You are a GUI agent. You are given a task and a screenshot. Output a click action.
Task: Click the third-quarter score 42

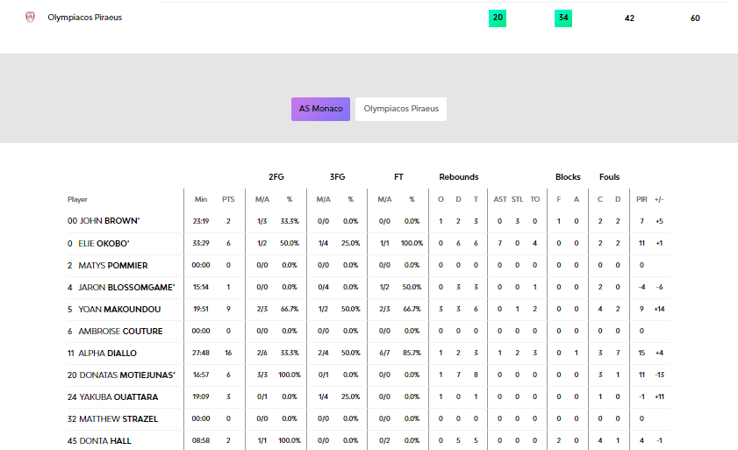click(629, 18)
